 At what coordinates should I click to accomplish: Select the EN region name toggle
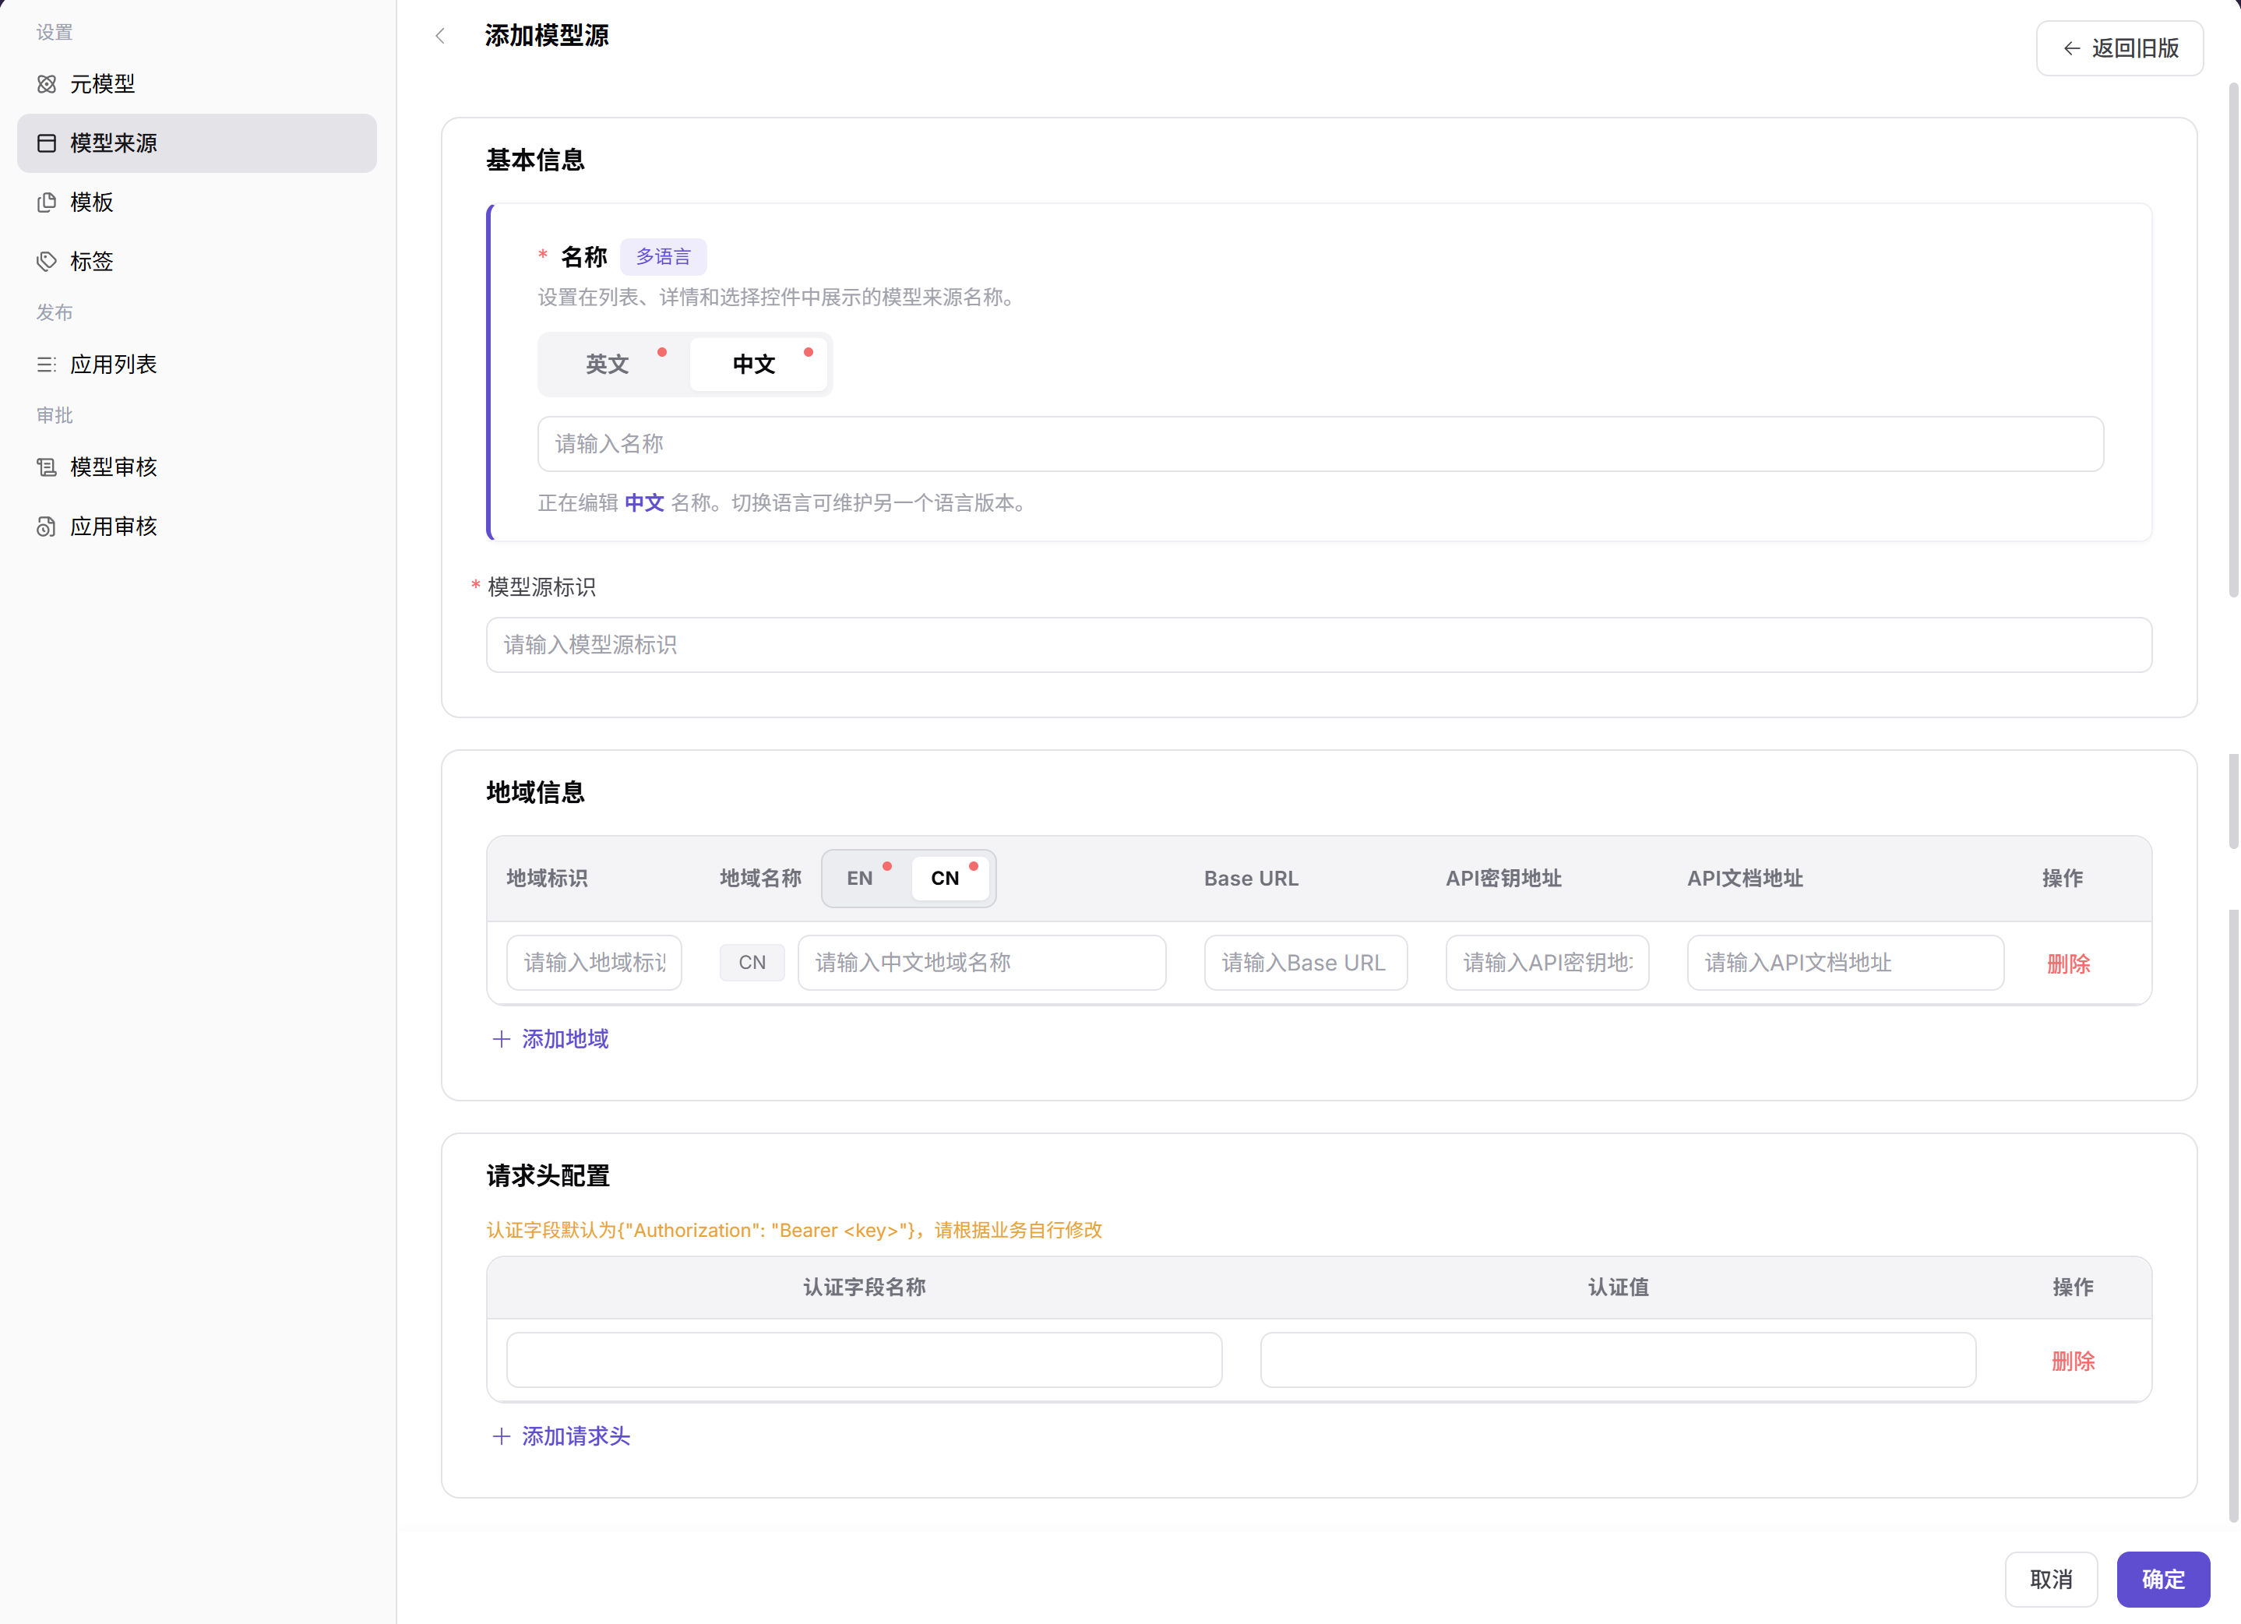tap(862, 878)
